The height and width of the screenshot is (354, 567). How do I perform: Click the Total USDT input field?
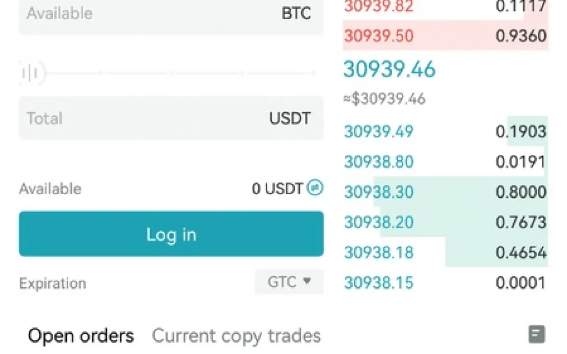(171, 118)
